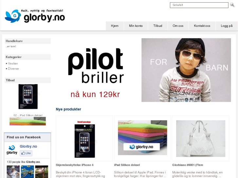
Task: Click the Logg på tab
Action: pyautogui.click(x=227, y=26)
